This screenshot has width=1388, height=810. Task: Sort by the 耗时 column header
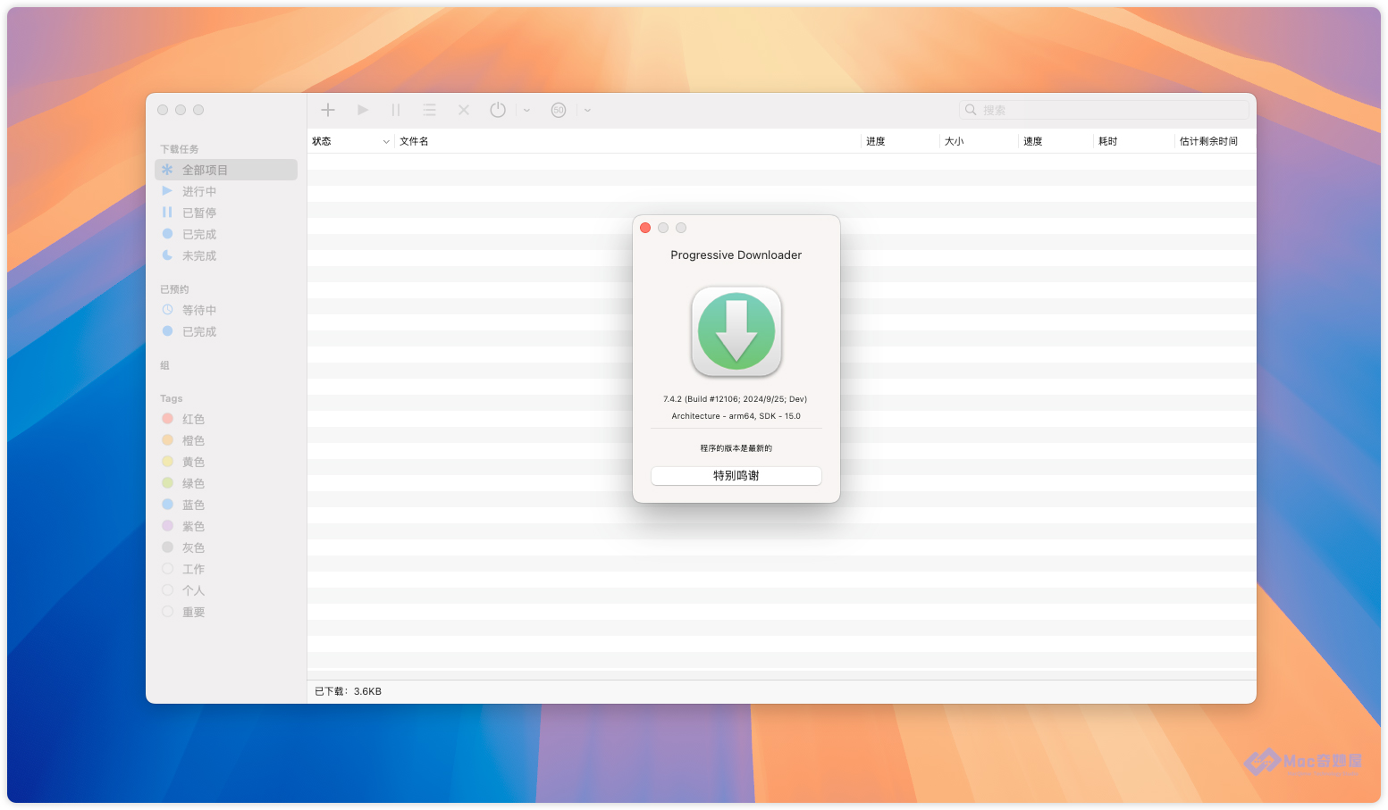pos(1134,141)
